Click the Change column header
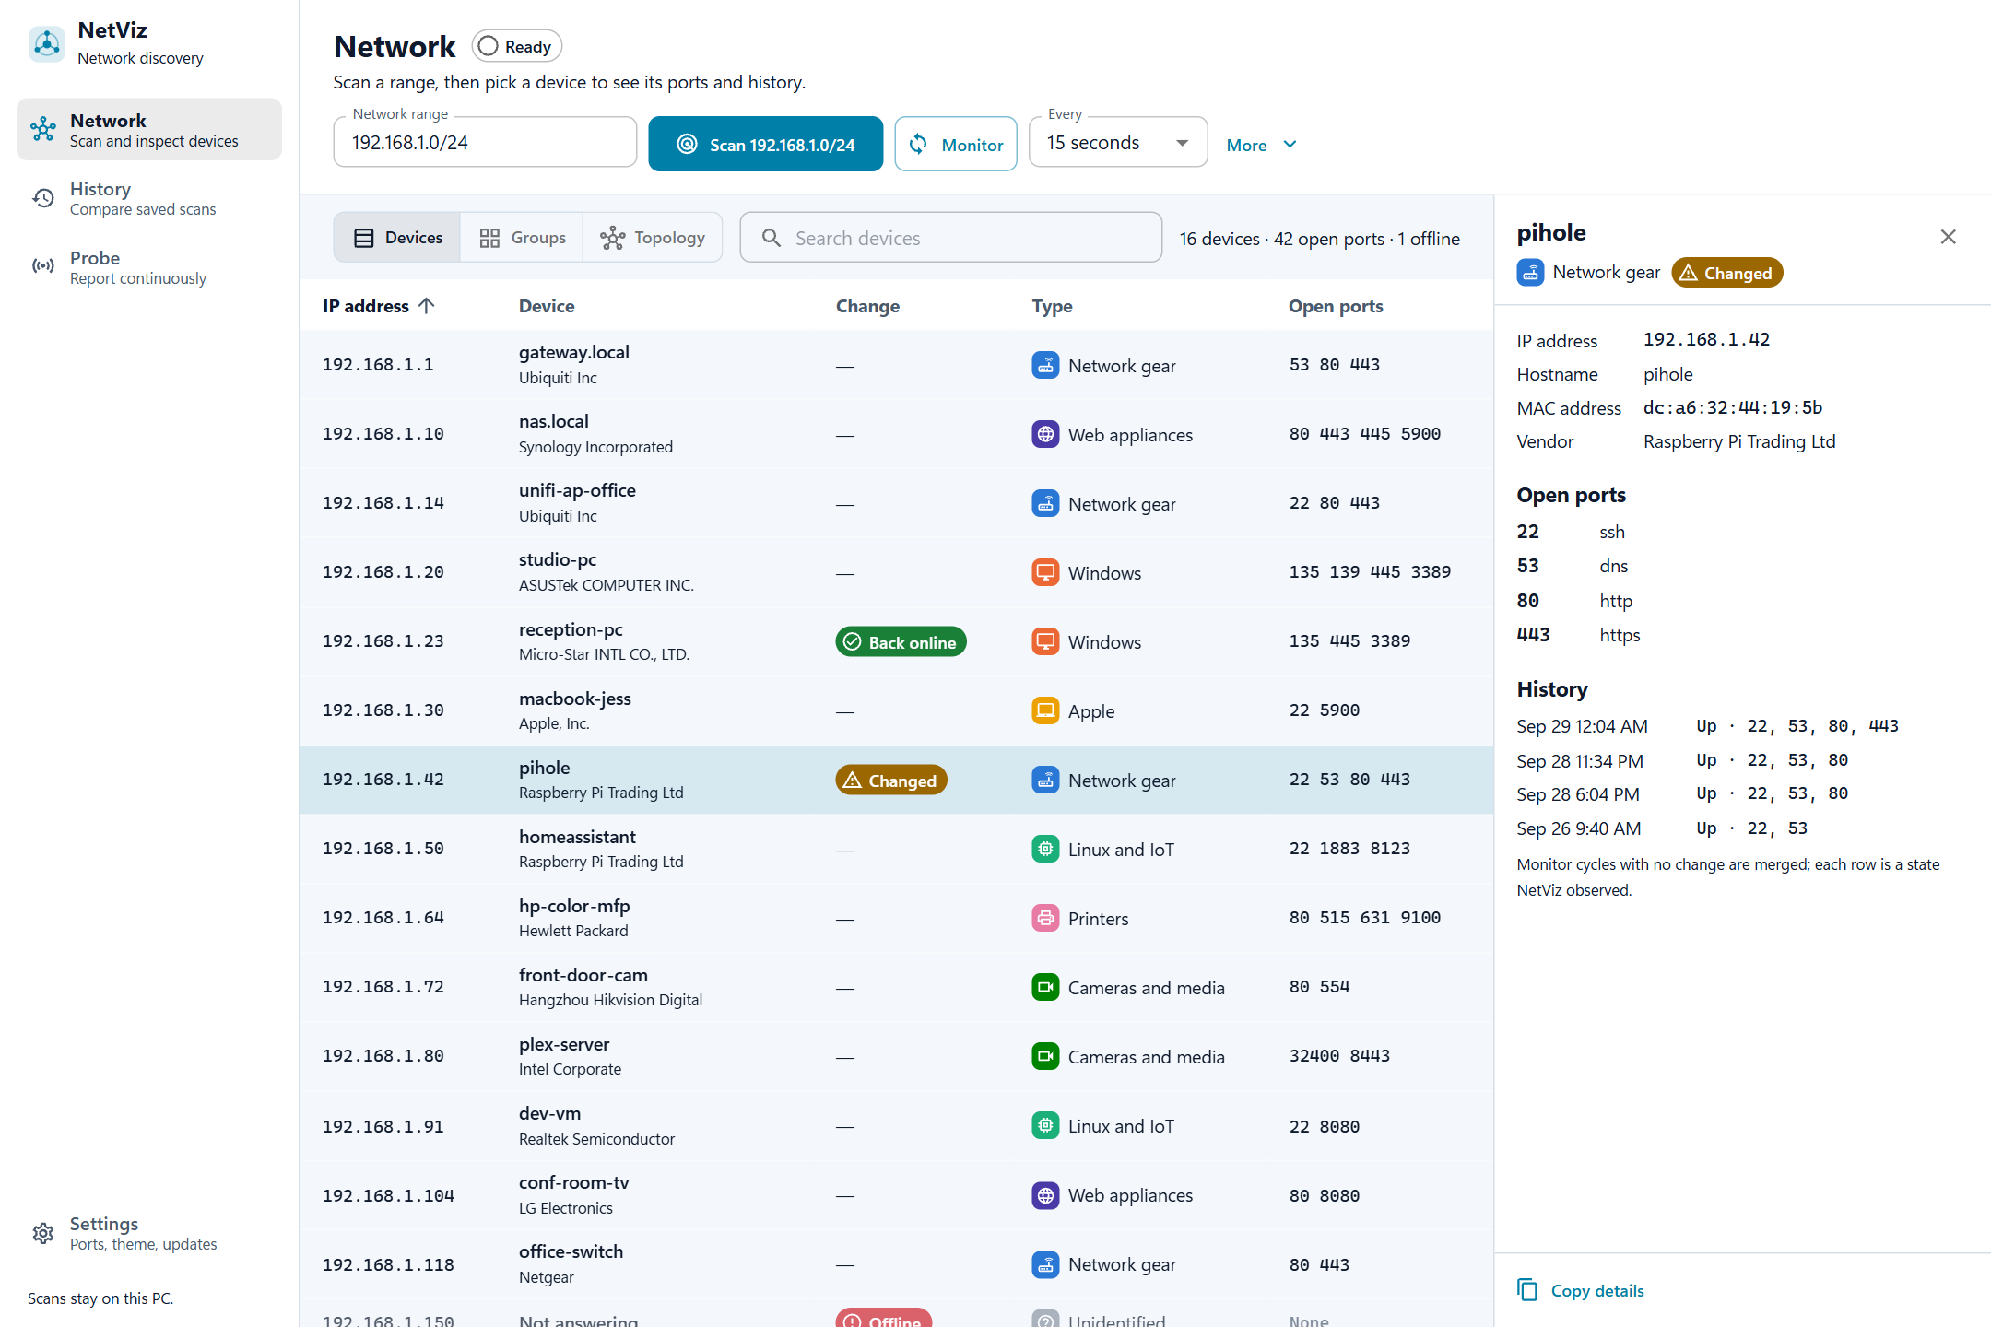 coord(867,306)
